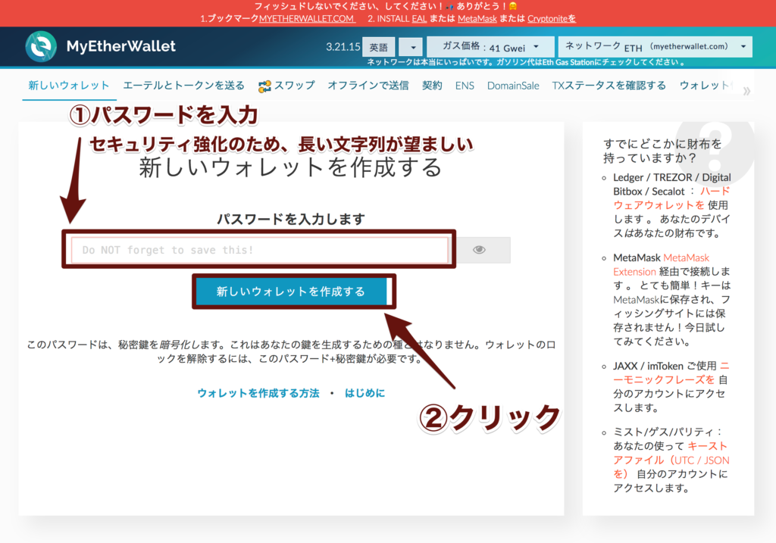Click the swap icon beside スワップ
The height and width of the screenshot is (543, 776).
click(x=264, y=86)
